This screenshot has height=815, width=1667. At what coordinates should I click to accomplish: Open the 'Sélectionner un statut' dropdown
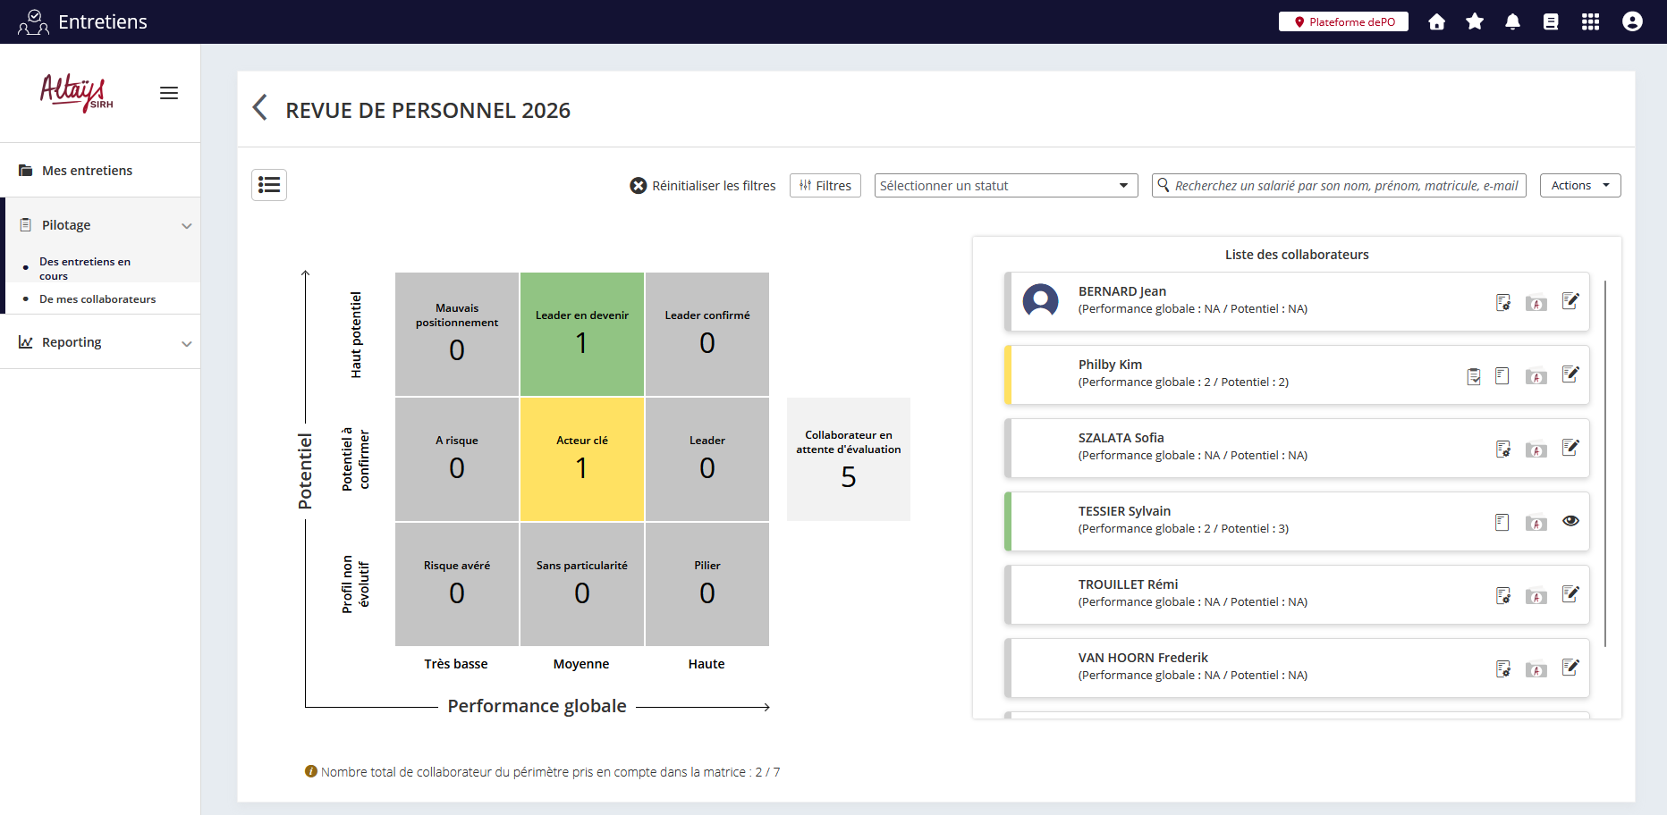(x=1005, y=186)
